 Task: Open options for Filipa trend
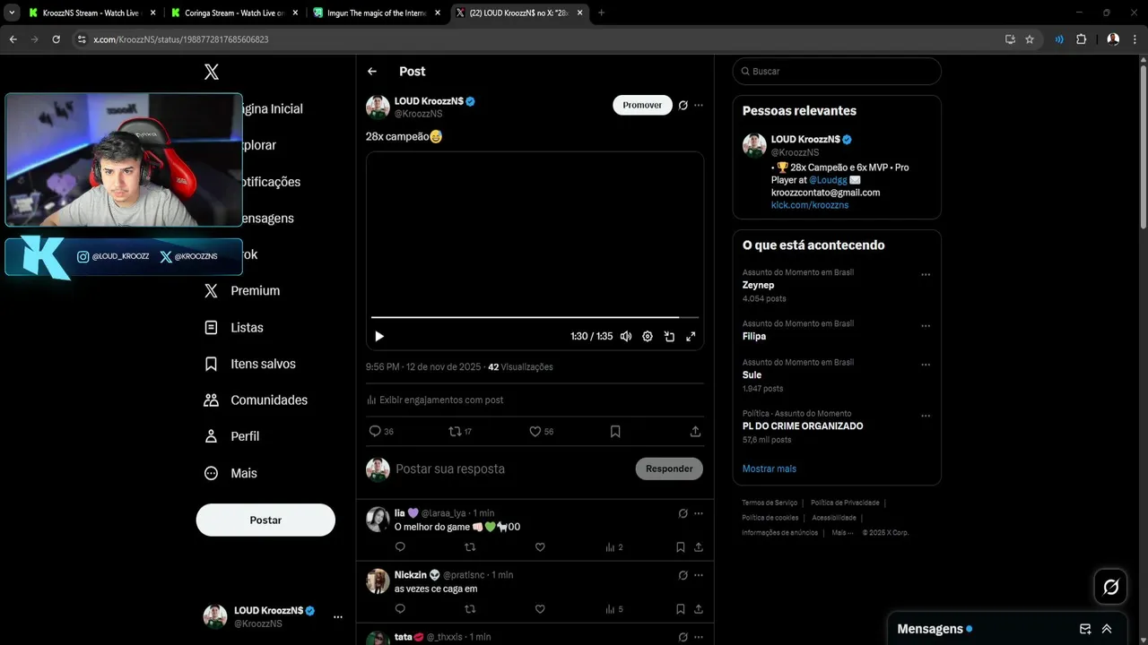(926, 326)
